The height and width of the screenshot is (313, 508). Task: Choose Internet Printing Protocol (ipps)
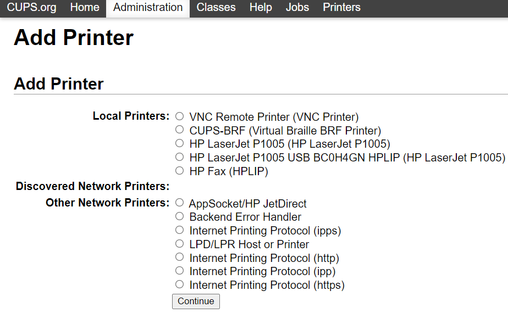[179, 230]
